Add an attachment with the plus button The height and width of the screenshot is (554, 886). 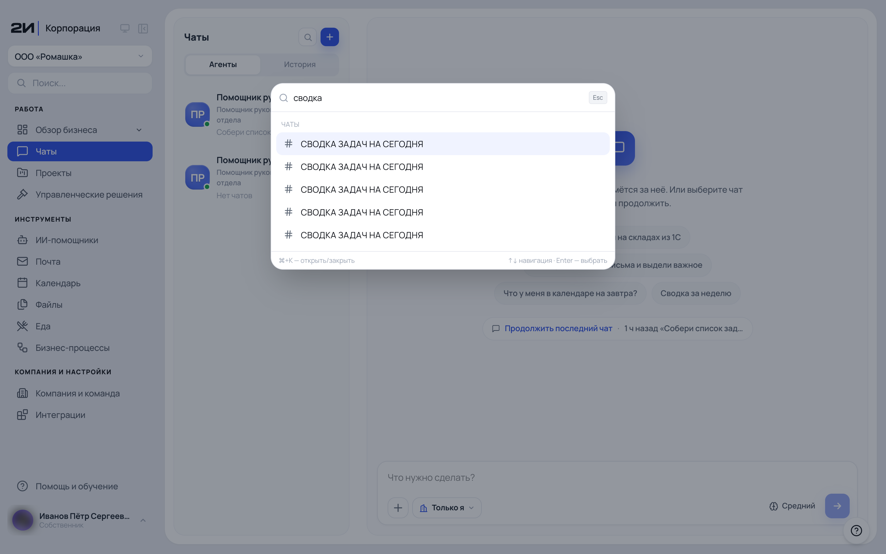pos(398,508)
